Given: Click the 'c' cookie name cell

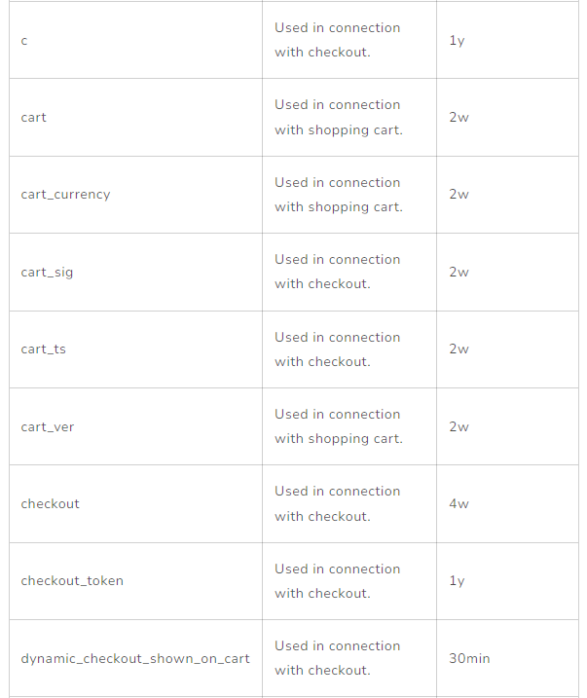Looking at the screenshot, I should click(24, 41).
